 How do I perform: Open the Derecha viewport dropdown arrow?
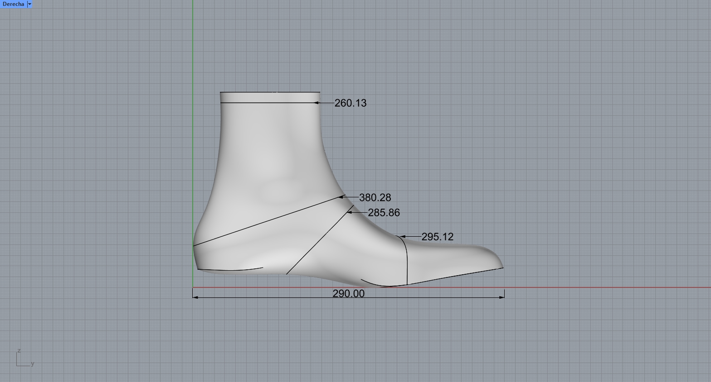29,4
